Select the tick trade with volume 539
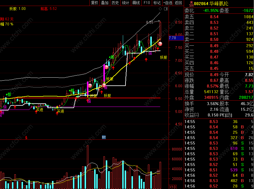254x189 pixels. click(x=219, y=170)
